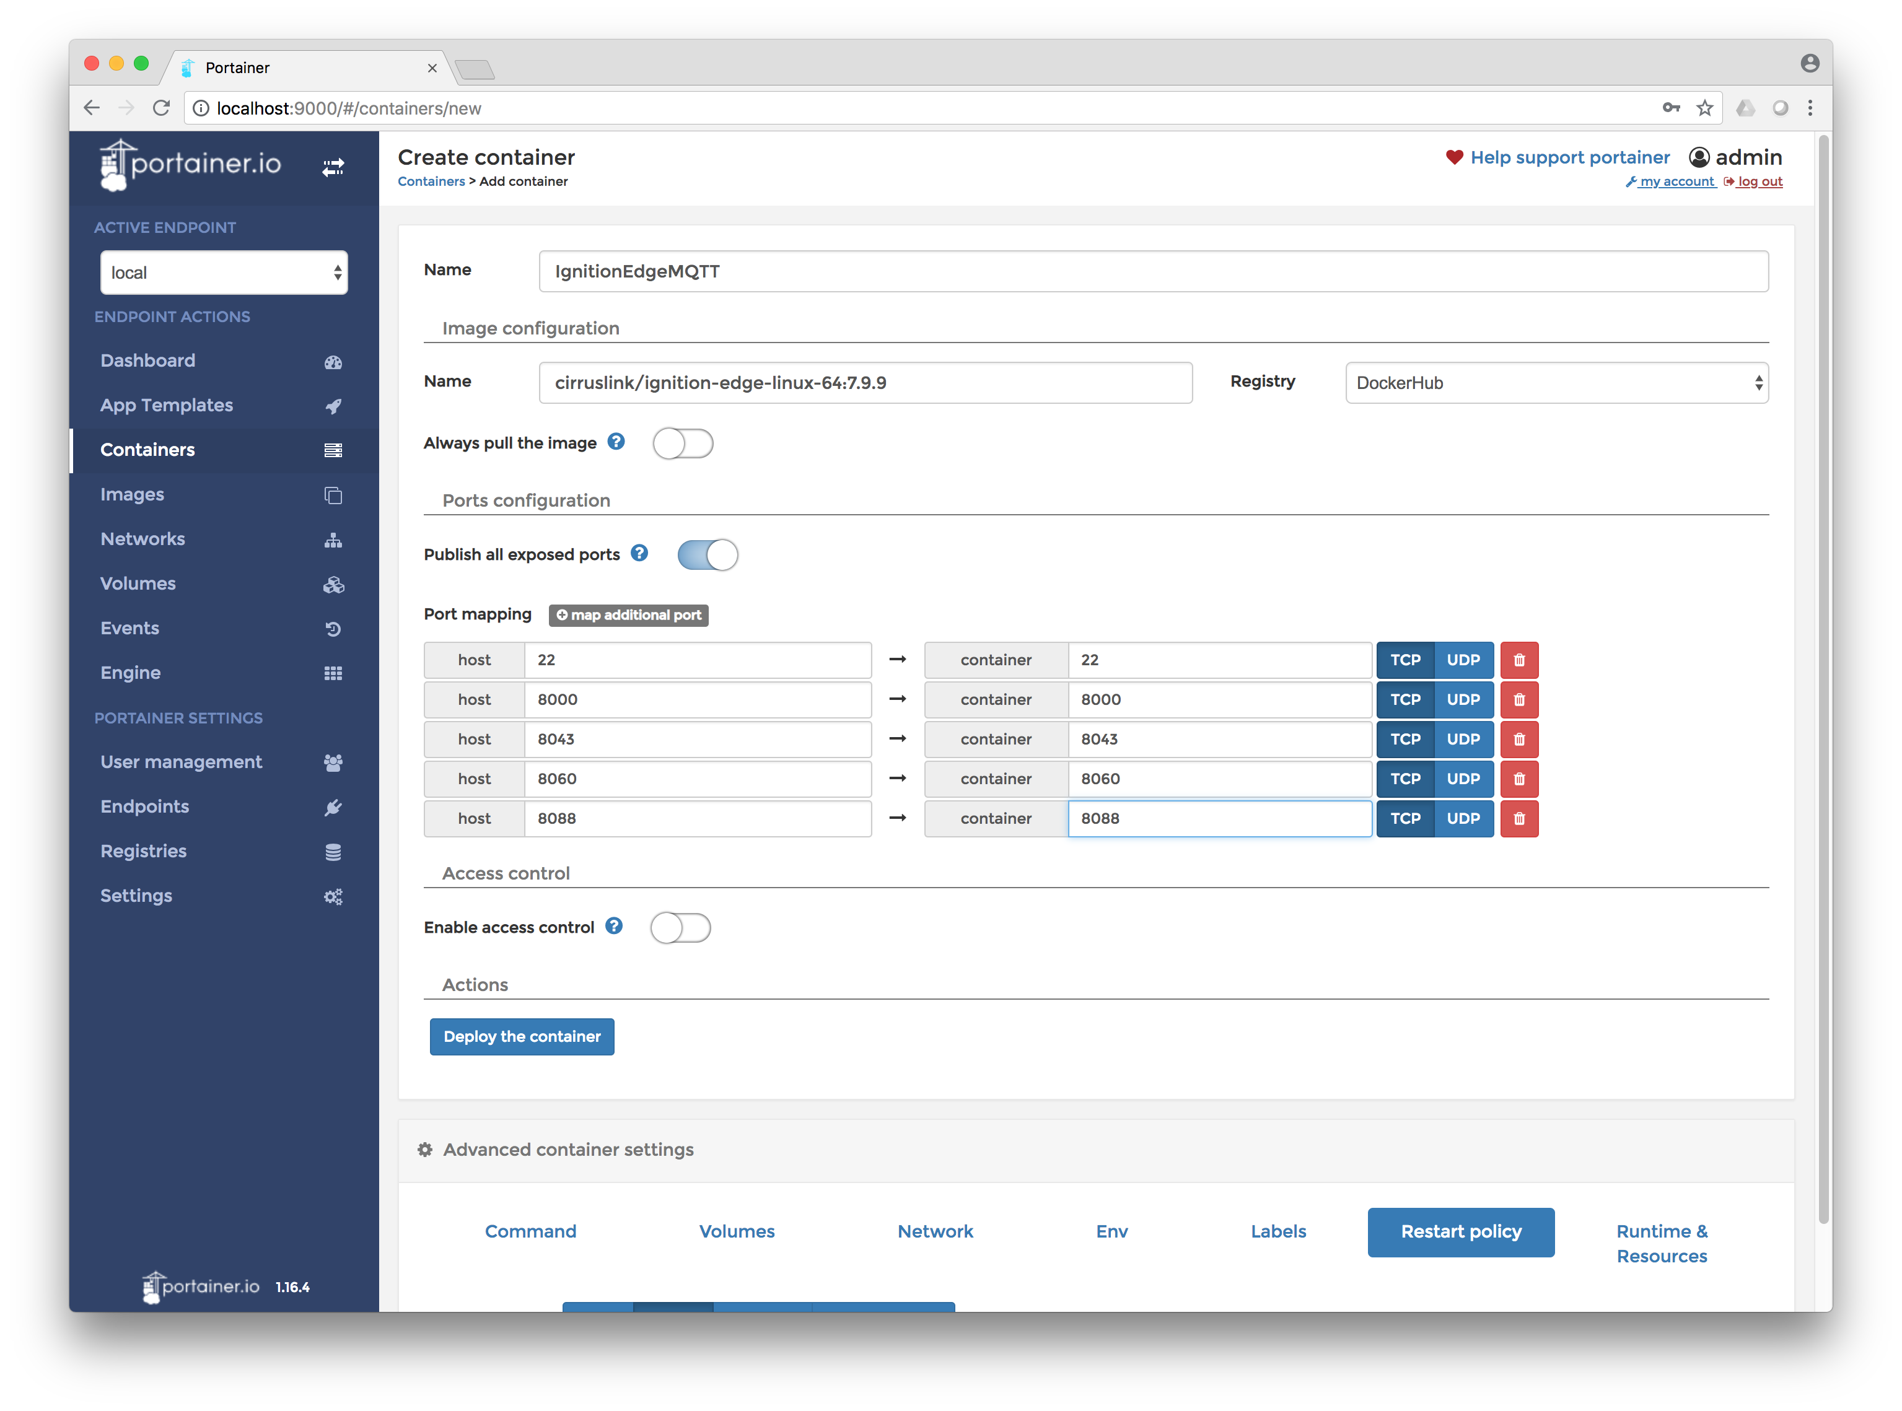This screenshot has width=1902, height=1411.
Task: Open the Volumes settings tab
Action: pos(736,1231)
